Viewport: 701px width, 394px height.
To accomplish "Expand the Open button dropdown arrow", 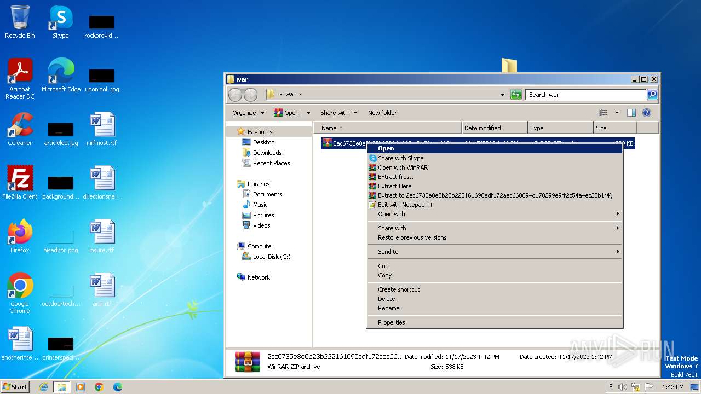I will pyautogui.click(x=308, y=113).
